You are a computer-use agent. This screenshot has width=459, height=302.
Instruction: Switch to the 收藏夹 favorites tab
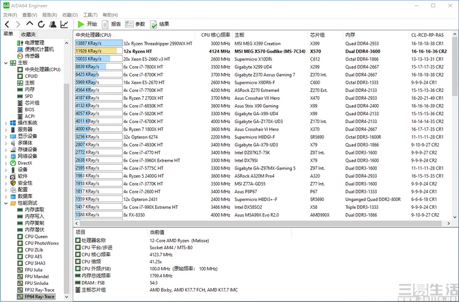click(x=28, y=34)
